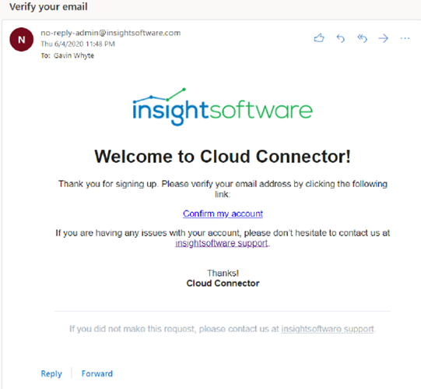Click the Reply all double-arrow icon

click(x=362, y=38)
